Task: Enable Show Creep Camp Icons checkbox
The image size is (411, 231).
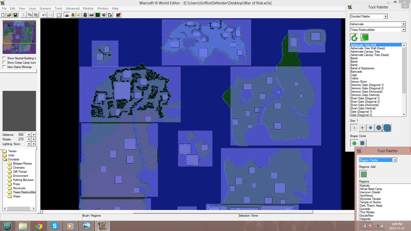Action: tap(4, 63)
